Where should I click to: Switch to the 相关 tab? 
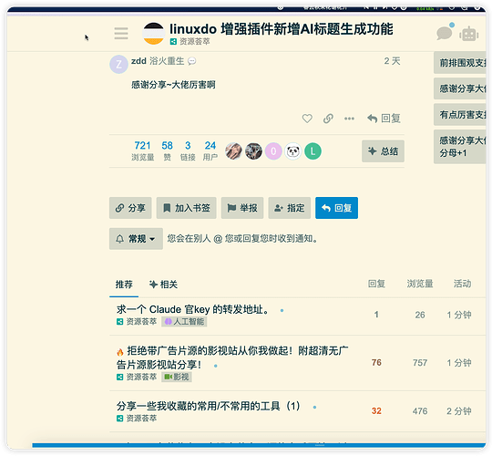coord(163,285)
